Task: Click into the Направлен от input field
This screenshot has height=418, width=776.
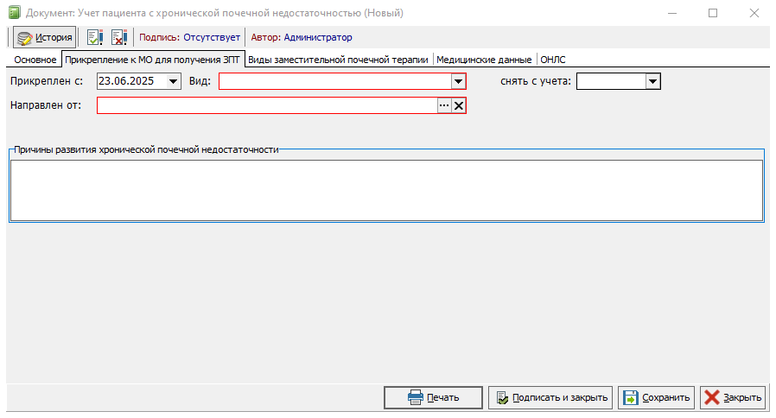Action: (x=267, y=105)
